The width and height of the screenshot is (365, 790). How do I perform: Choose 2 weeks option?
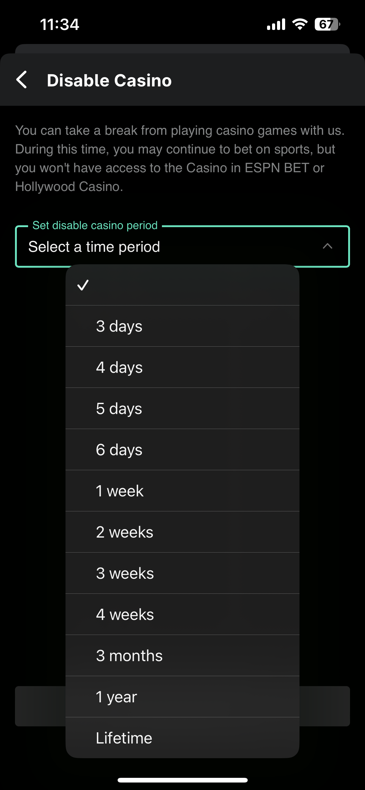(x=182, y=532)
